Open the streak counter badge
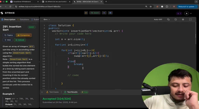 pos(179,13)
